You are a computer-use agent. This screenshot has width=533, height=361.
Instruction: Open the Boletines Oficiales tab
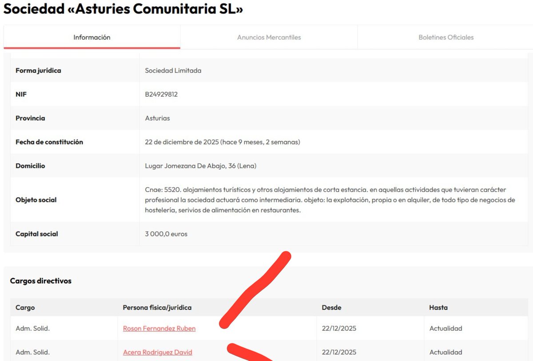(x=446, y=37)
